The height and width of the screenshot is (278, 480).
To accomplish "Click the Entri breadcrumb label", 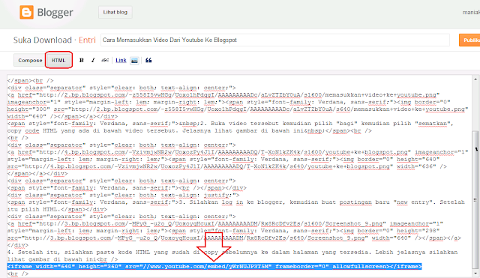I will click(87, 40).
